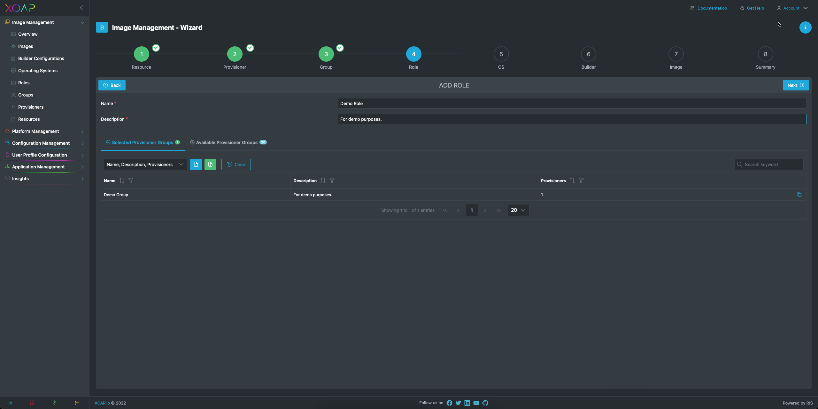Click the Demo Group row action icon
818x409 pixels.
(799, 195)
